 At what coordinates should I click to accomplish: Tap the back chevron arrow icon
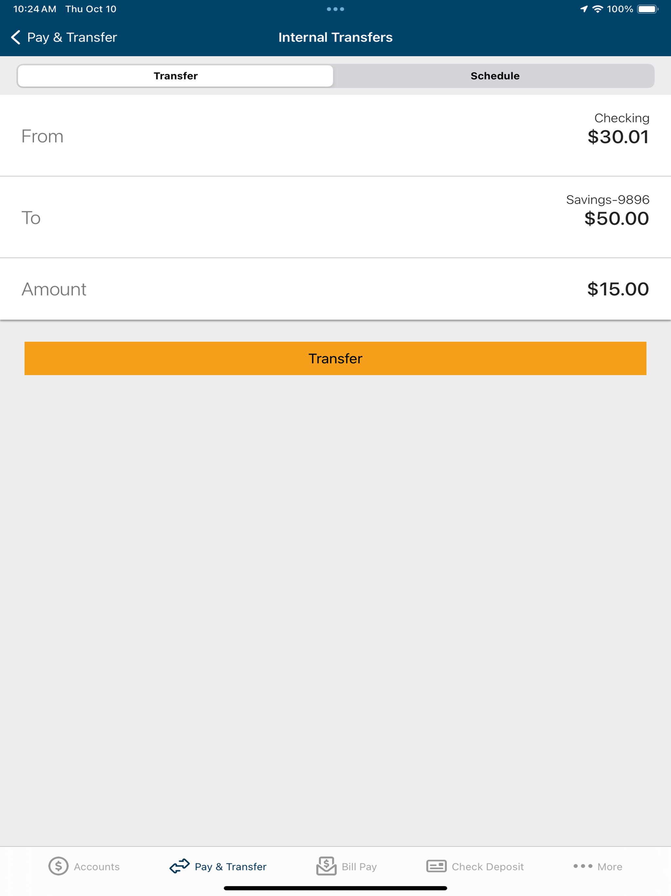[16, 37]
